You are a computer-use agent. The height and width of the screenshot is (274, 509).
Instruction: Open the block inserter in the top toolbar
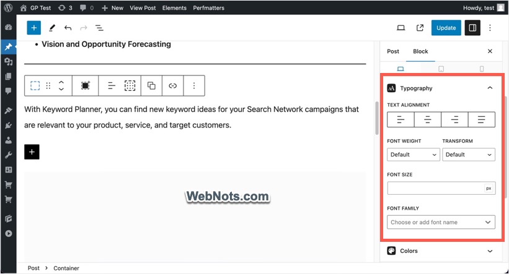coord(33,28)
